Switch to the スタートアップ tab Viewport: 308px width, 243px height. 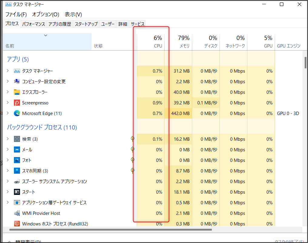(x=86, y=24)
